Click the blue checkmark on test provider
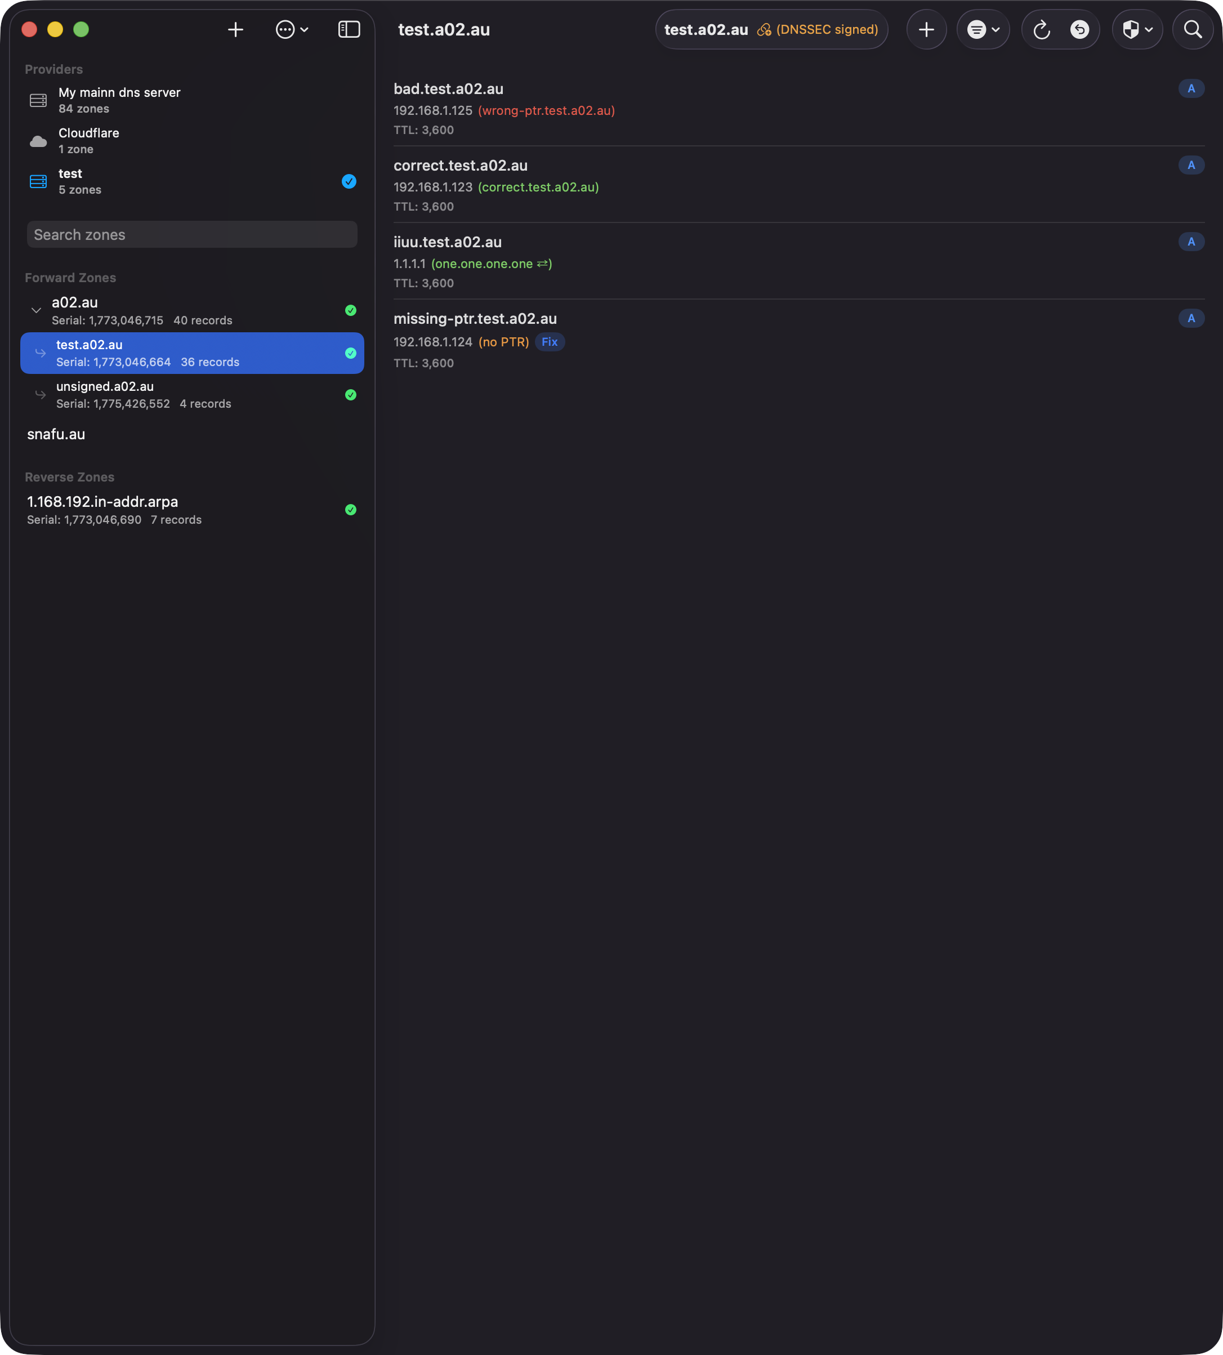The image size is (1223, 1355). 349,181
